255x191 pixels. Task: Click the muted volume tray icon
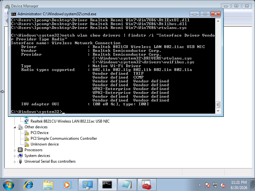click(222, 185)
